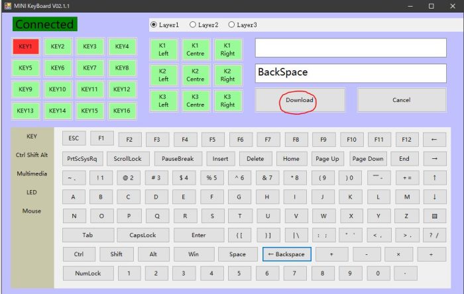Click the MINI KeyBoard app icon
Viewport: 464px width, 294px height.
[x=7, y=6]
